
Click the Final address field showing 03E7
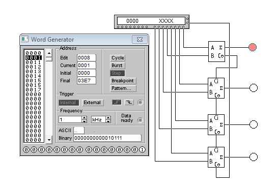point(87,81)
